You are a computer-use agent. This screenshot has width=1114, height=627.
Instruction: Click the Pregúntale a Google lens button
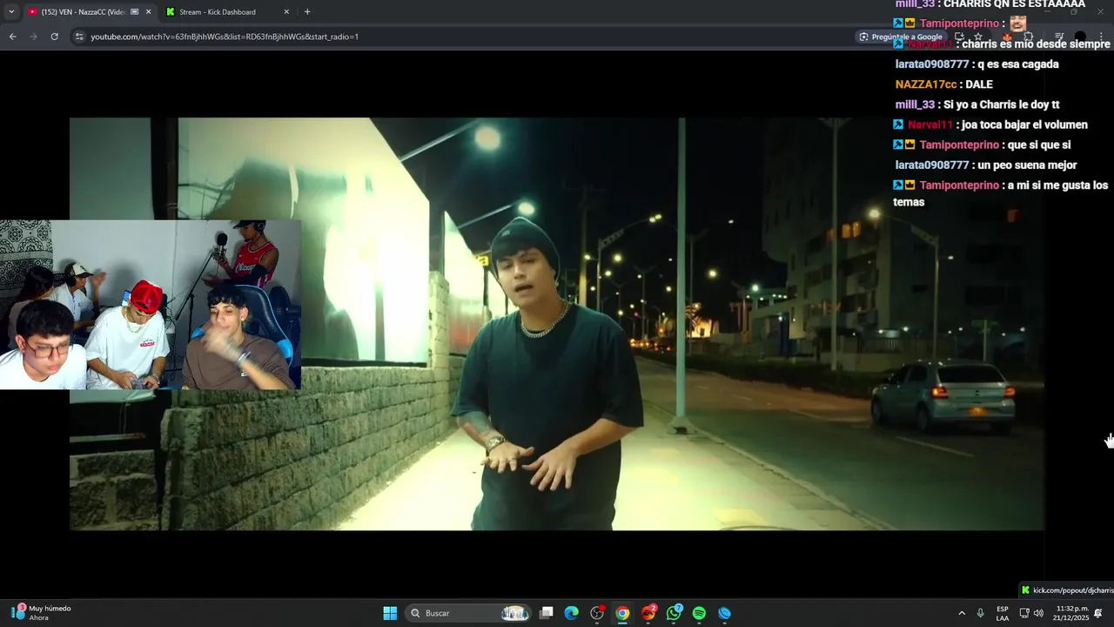coord(901,37)
